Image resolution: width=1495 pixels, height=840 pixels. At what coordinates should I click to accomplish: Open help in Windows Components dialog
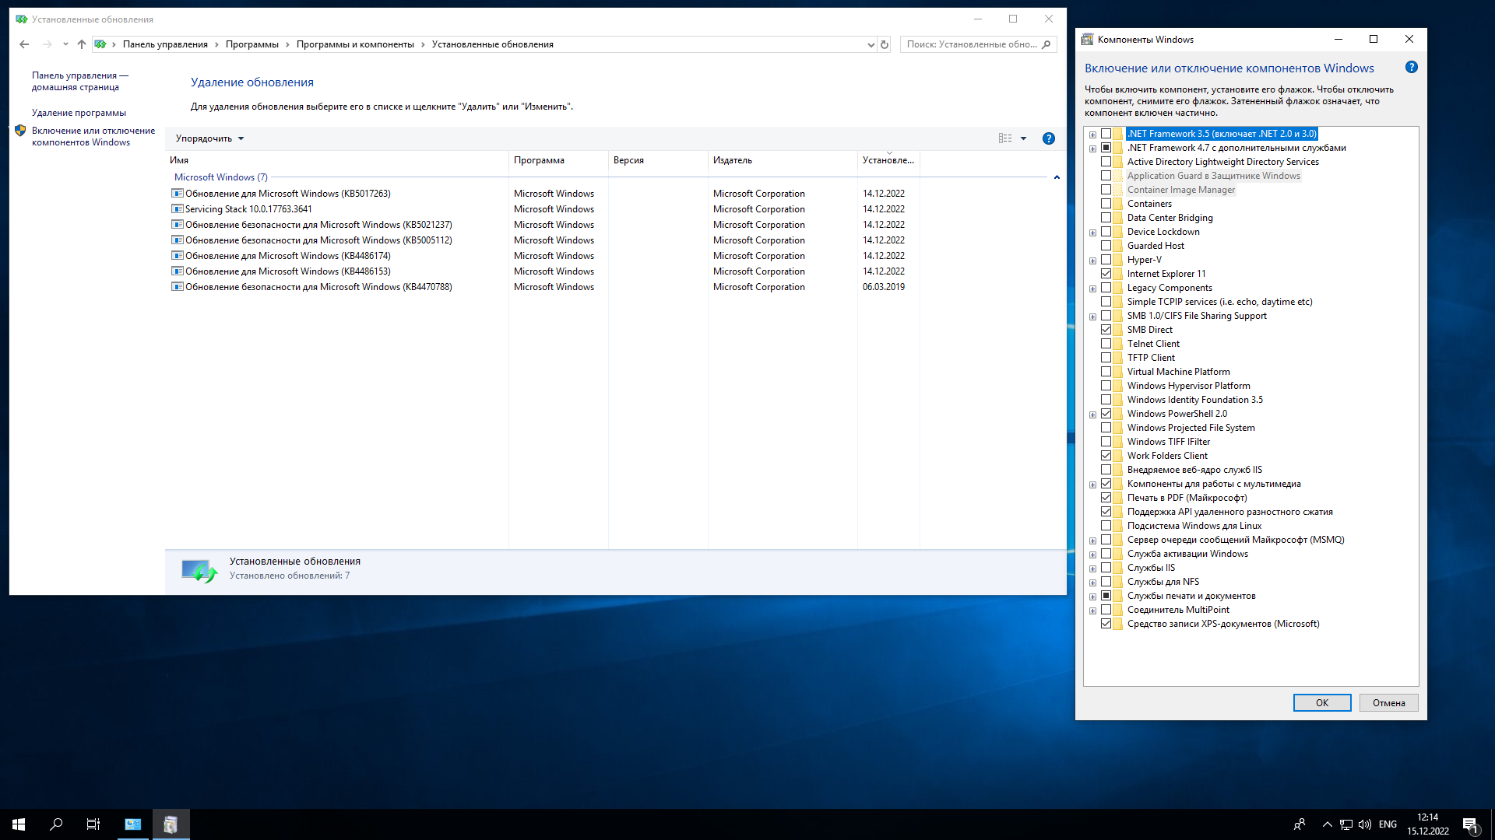[x=1411, y=68]
